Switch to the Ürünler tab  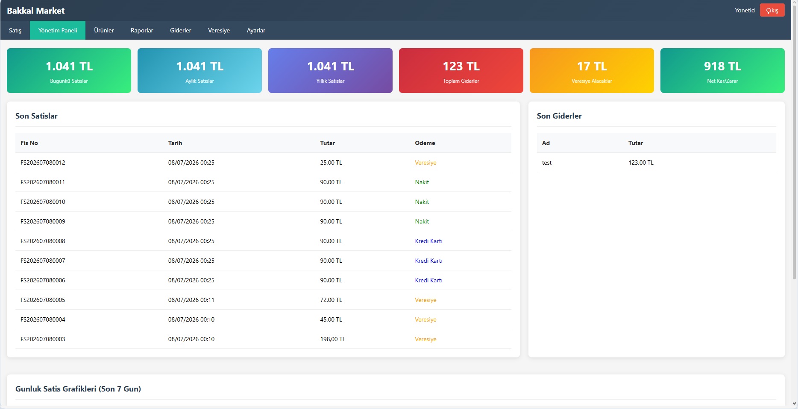pos(104,30)
